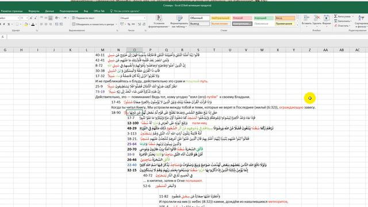Apply the Neutral (Нейтральный) yellow style
Image resolution: width=368 pixels, height=207 pixels.
pyautogui.click(x=221, y=18)
